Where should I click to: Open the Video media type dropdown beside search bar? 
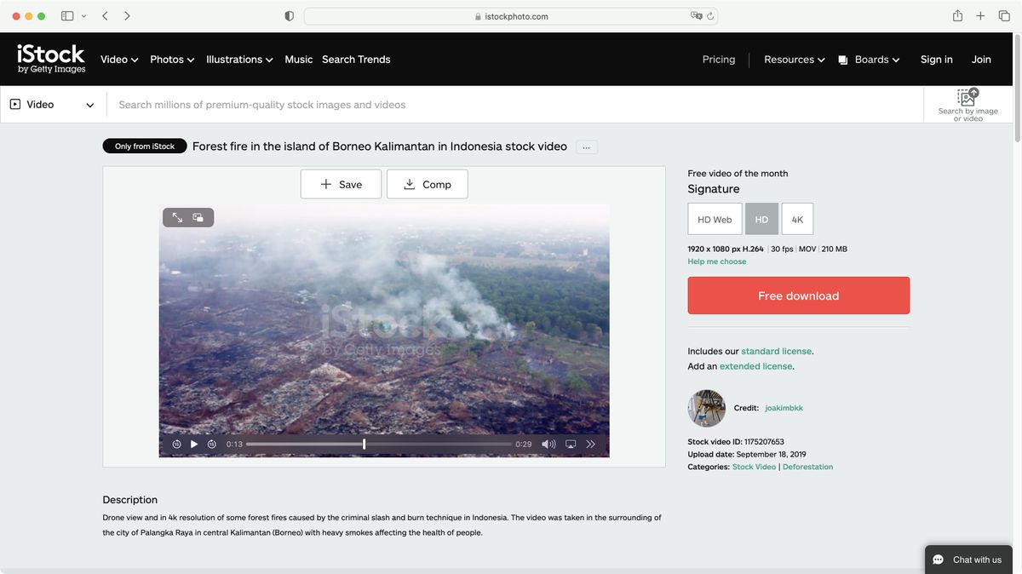pyautogui.click(x=53, y=104)
